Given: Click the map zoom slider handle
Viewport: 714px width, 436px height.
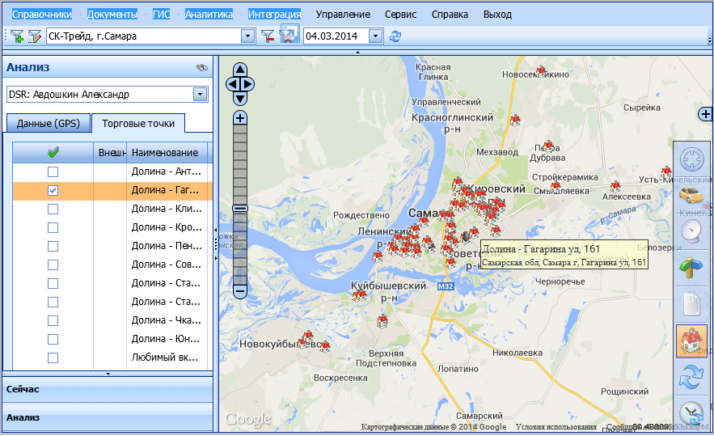Looking at the screenshot, I should tap(240, 209).
